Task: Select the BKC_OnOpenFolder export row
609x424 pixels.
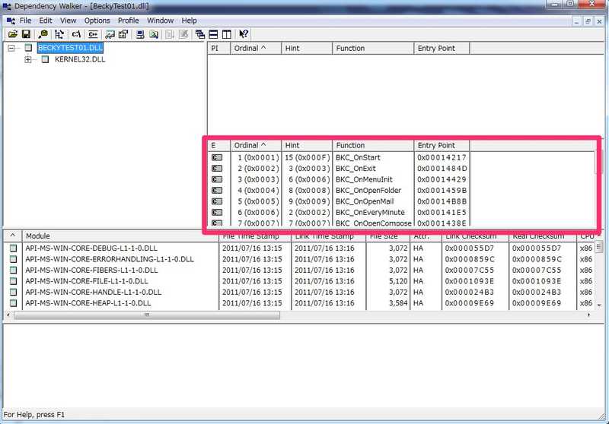Action: click(x=339, y=190)
